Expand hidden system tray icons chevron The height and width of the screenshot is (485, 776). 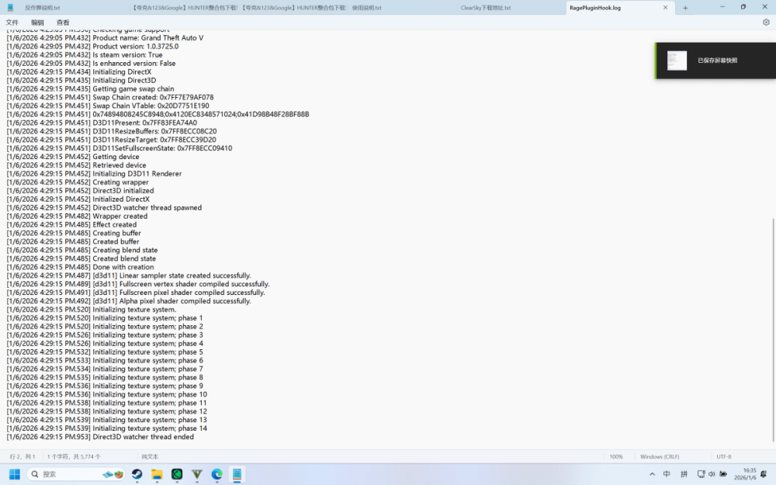652,473
